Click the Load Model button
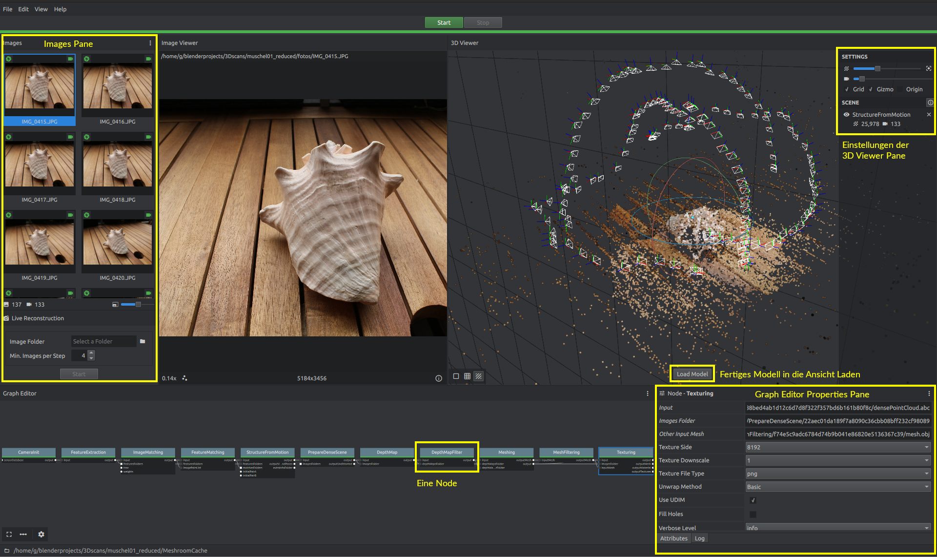Image resolution: width=937 pixels, height=557 pixels. pyautogui.click(x=692, y=374)
